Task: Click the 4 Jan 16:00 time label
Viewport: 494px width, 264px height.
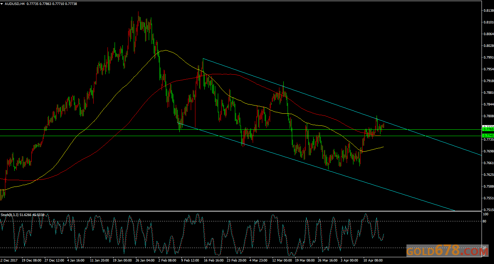Action: (x=76, y=260)
